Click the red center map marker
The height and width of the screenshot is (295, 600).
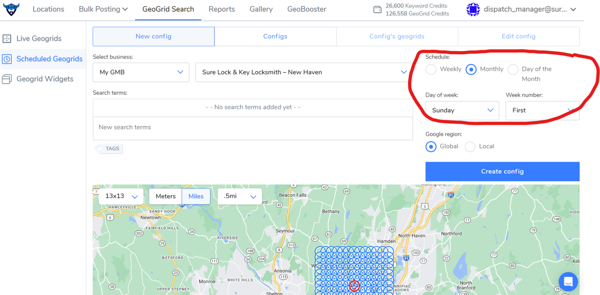[x=354, y=286]
